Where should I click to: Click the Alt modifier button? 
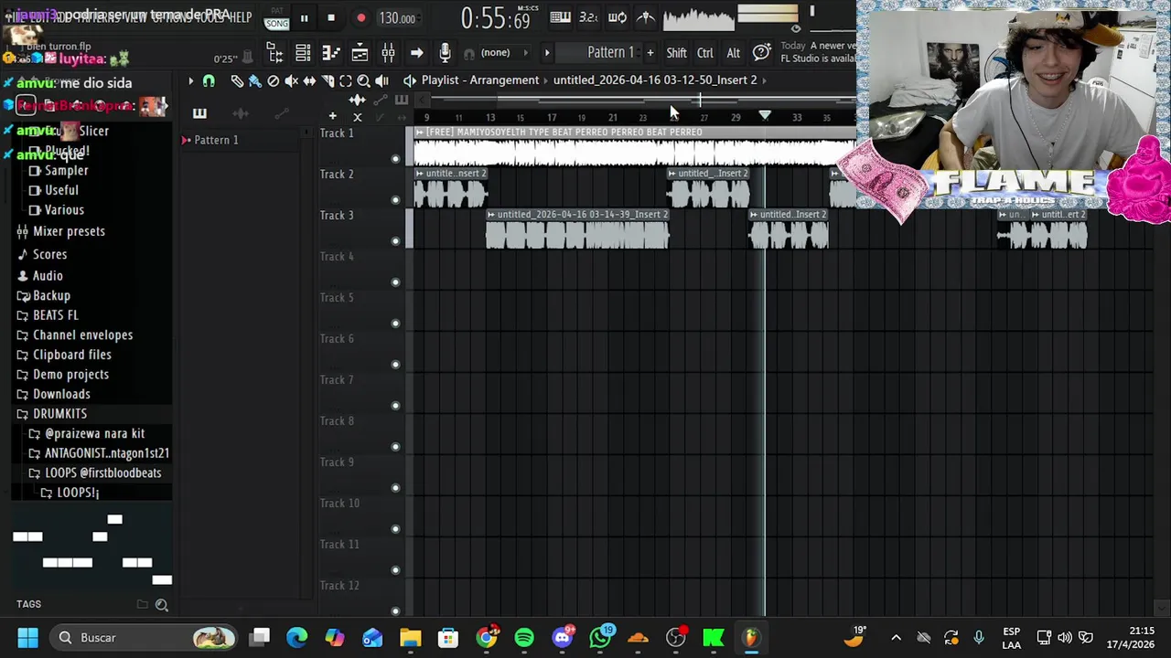tap(733, 53)
